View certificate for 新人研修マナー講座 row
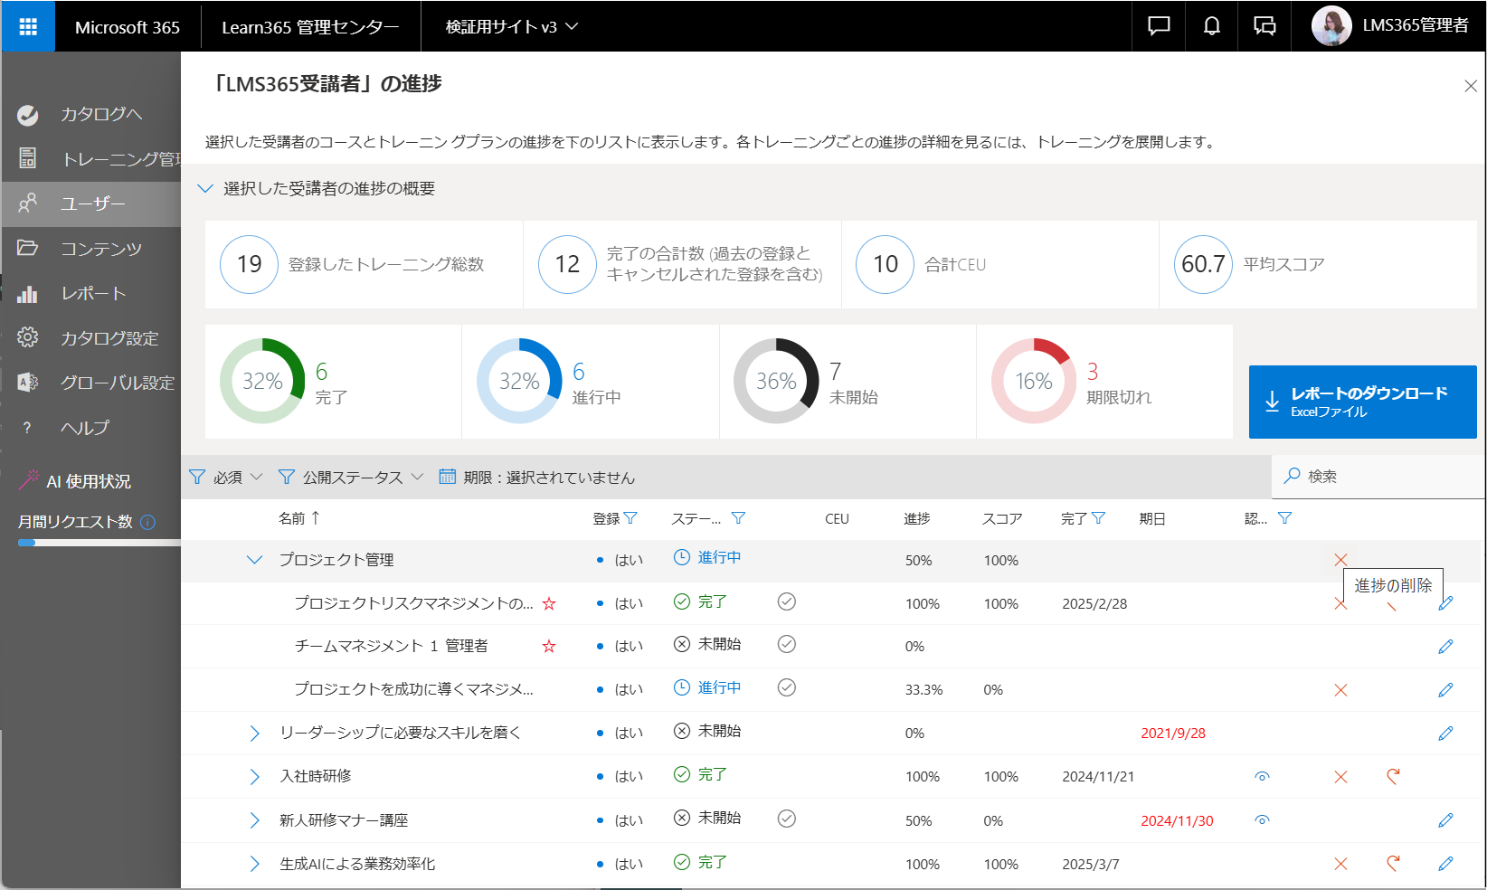This screenshot has height=890, width=1487. coord(1263,820)
